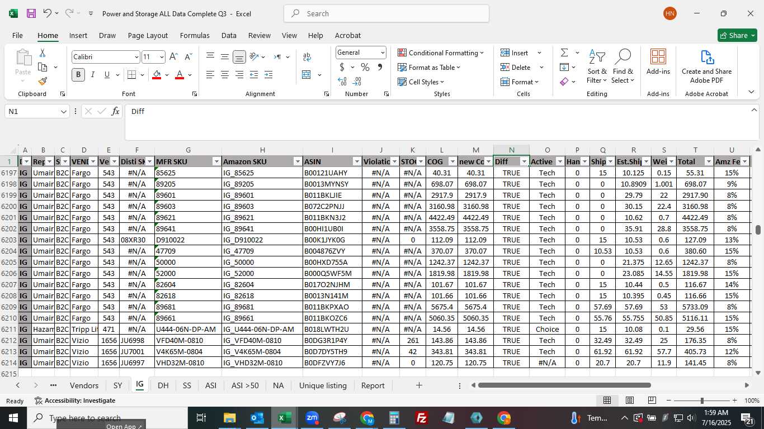Image resolution: width=764 pixels, height=429 pixels.
Task: Click the Format Painter brush icon
Action: point(43,81)
